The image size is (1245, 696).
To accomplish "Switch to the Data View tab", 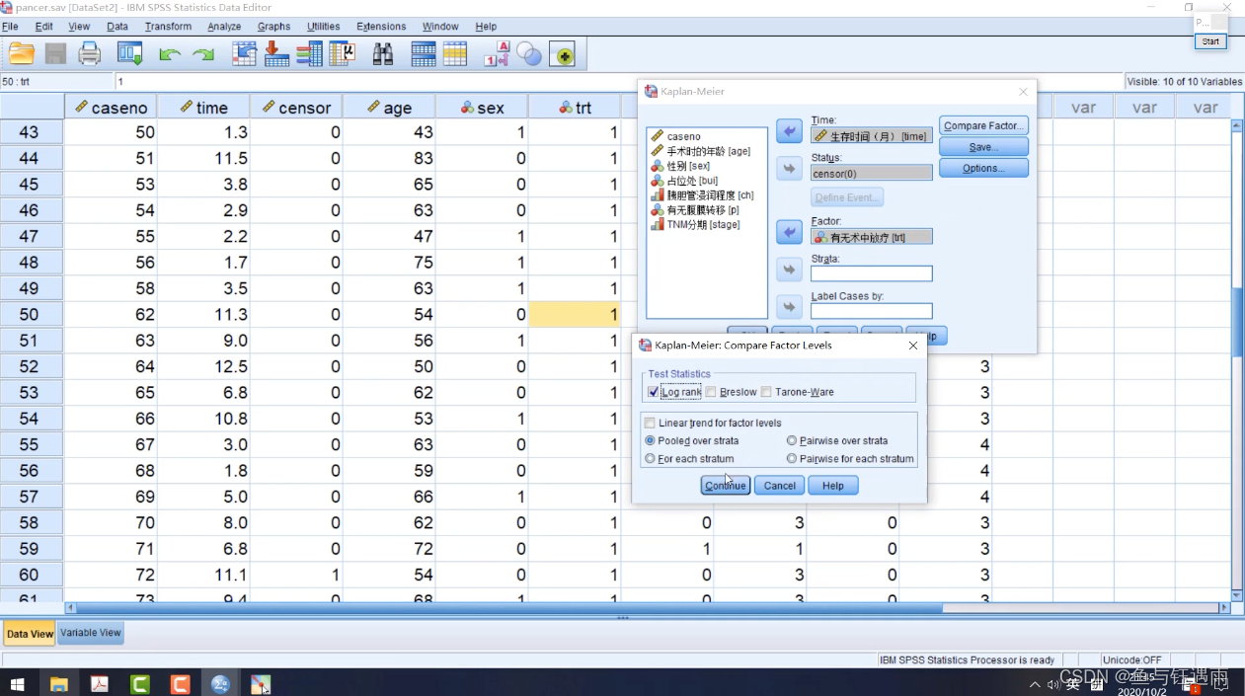I will point(30,634).
